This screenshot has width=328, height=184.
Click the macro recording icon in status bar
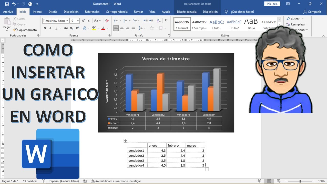(x=85, y=181)
